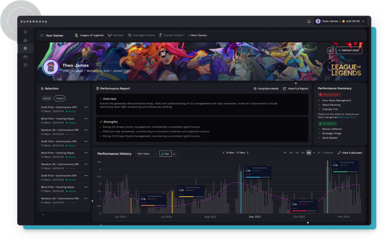
Task: Select the highlighted game analysis sidebar icon
Action: tap(26, 48)
